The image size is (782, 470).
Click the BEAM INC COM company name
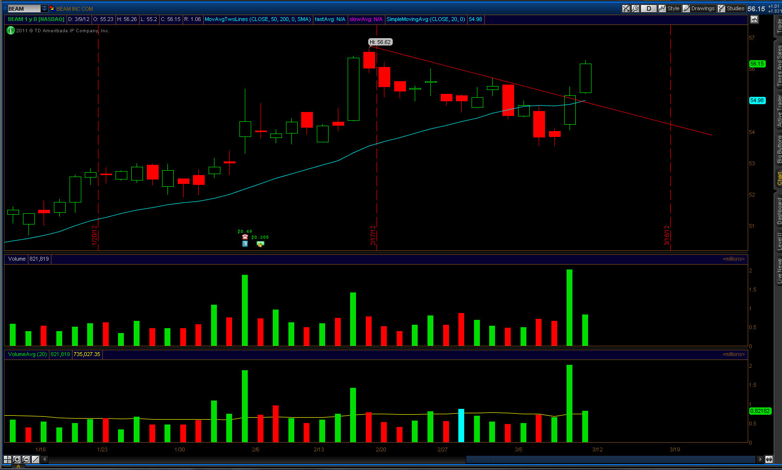click(74, 9)
